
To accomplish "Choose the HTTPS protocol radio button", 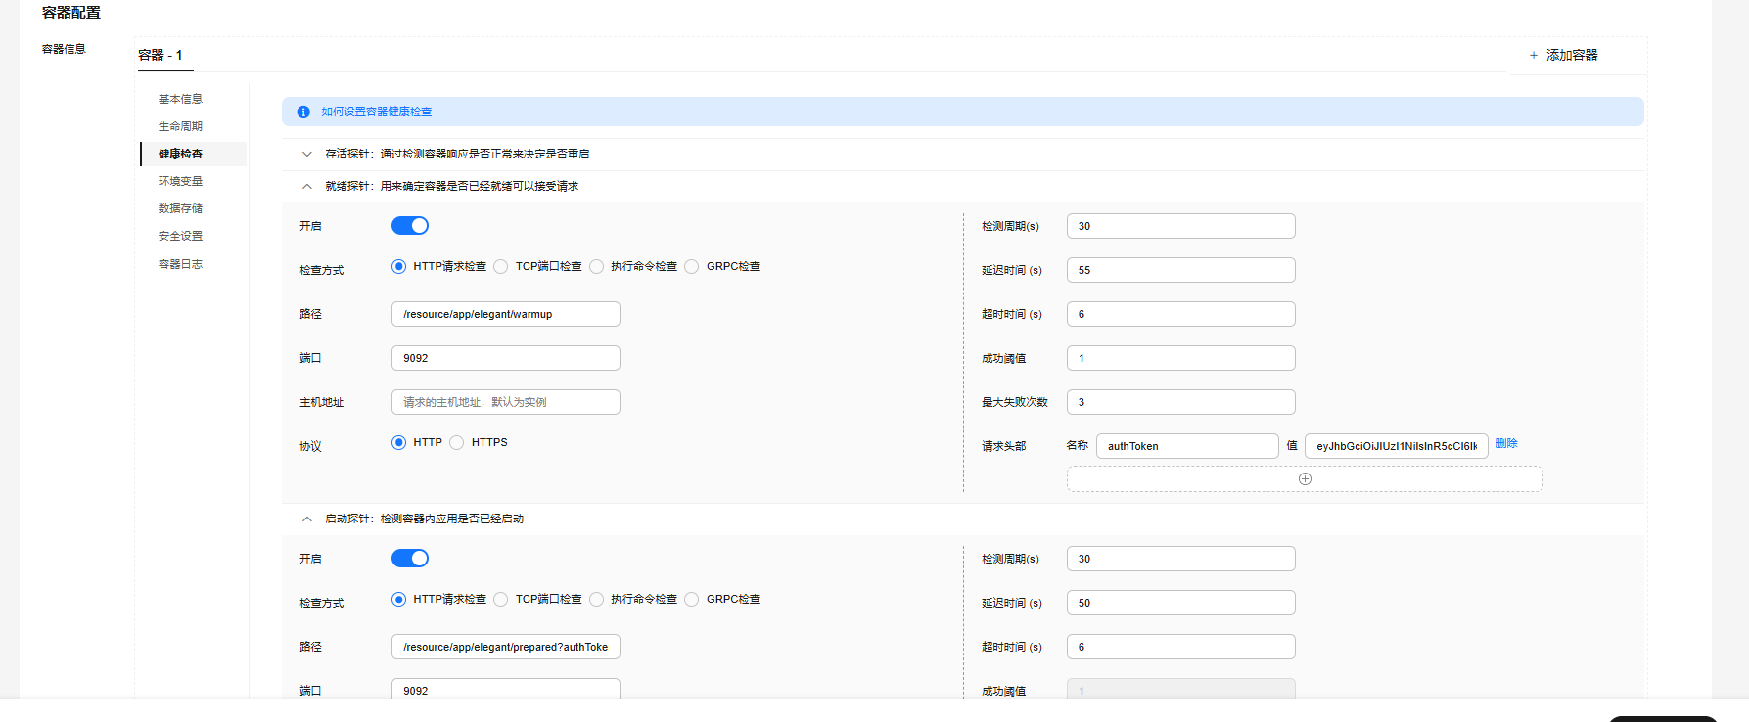I will click(457, 443).
